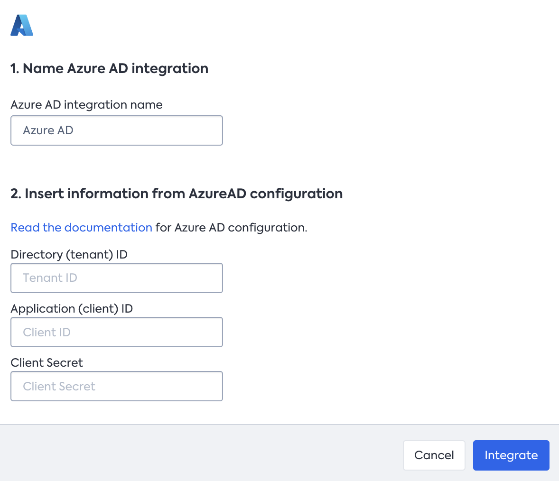Click the blue Integrate button

511,455
